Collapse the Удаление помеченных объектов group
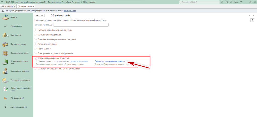This screenshot has width=257, height=117. pos(36,58)
